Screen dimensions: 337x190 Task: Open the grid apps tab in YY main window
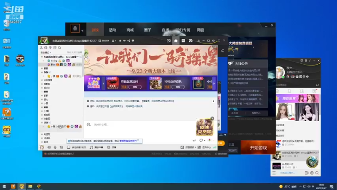point(314,91)
